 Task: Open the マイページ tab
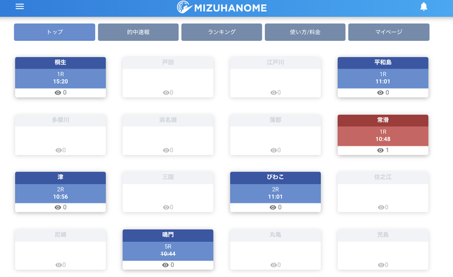click(x=389, y=32)
